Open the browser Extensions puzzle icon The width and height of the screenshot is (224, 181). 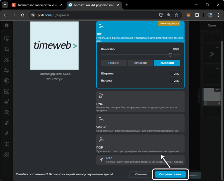[197, 15]
